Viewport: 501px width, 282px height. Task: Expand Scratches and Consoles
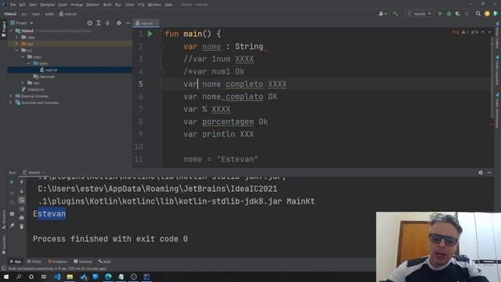(x=11, y=103)
